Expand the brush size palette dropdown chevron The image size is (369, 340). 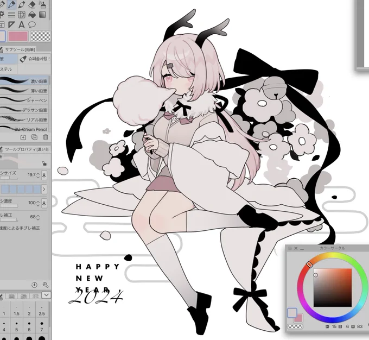point(46,295)
